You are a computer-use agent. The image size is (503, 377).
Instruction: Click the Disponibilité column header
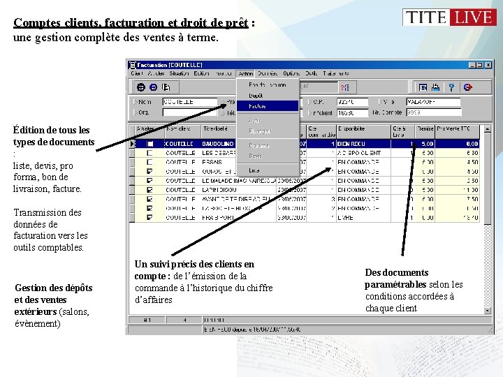(x=364, y=132)
